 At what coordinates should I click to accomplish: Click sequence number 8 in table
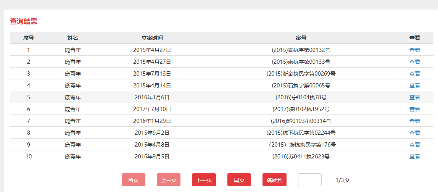click(29, 133)
